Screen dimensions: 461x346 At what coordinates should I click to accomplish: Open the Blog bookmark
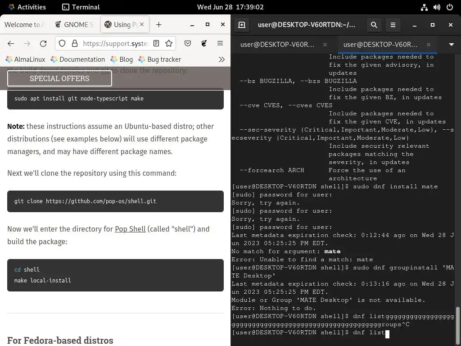click(122, 59)
